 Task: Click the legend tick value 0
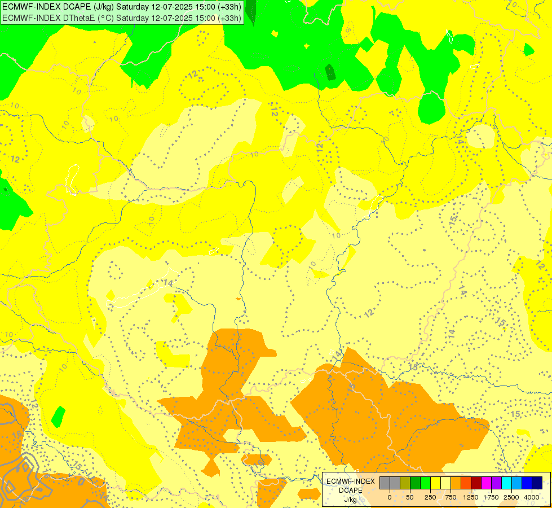[390, 497]
